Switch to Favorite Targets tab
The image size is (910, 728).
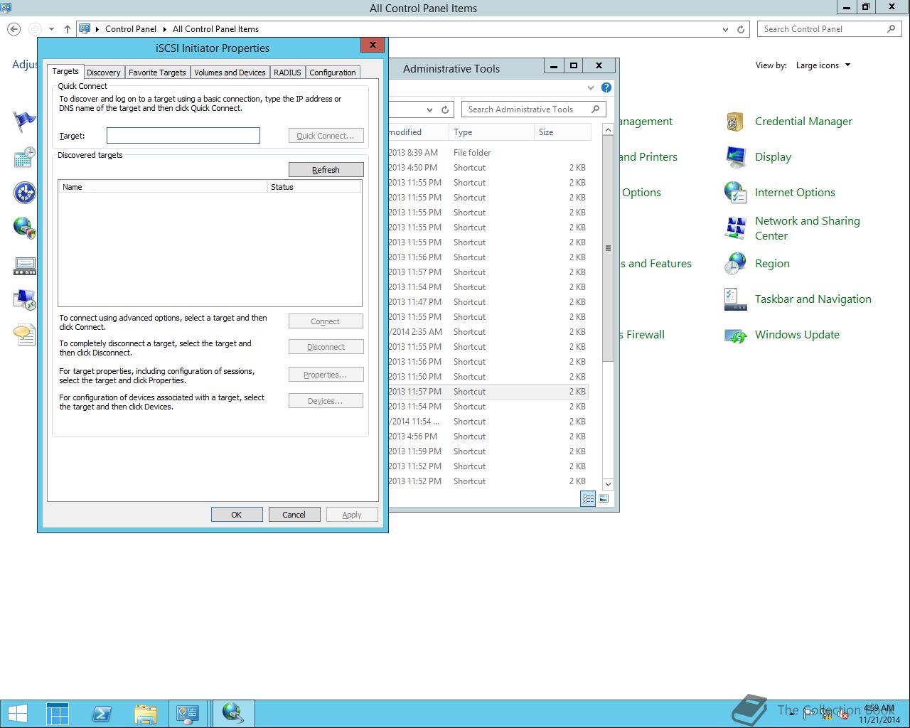click(x=157, y=73)
